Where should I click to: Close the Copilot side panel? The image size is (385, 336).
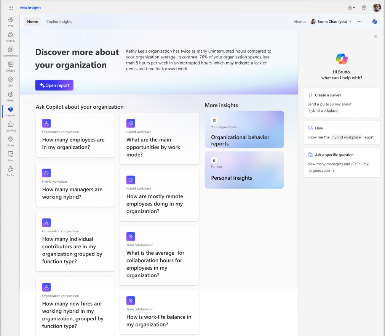376,37
